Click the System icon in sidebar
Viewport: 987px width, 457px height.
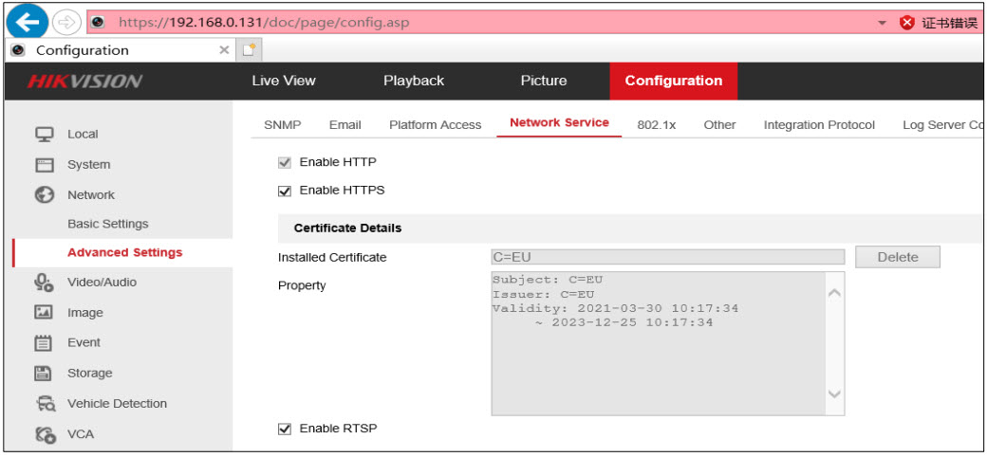pos(44,164)
